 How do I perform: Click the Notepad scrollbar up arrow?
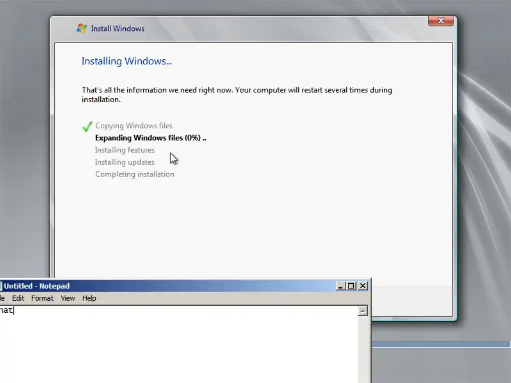[x=362, y=311]
